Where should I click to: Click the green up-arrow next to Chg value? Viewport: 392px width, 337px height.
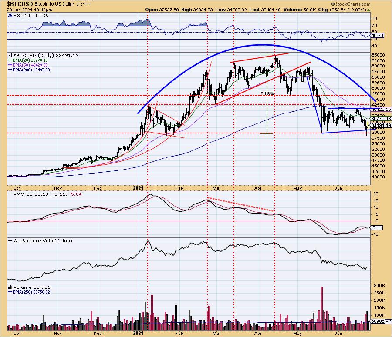369,10
